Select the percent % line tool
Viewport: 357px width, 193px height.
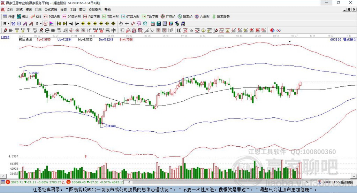(191, 31)
